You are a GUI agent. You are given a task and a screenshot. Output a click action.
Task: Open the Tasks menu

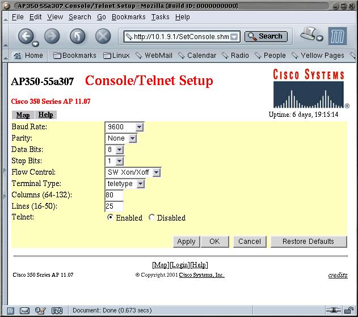tap(161, 17)
